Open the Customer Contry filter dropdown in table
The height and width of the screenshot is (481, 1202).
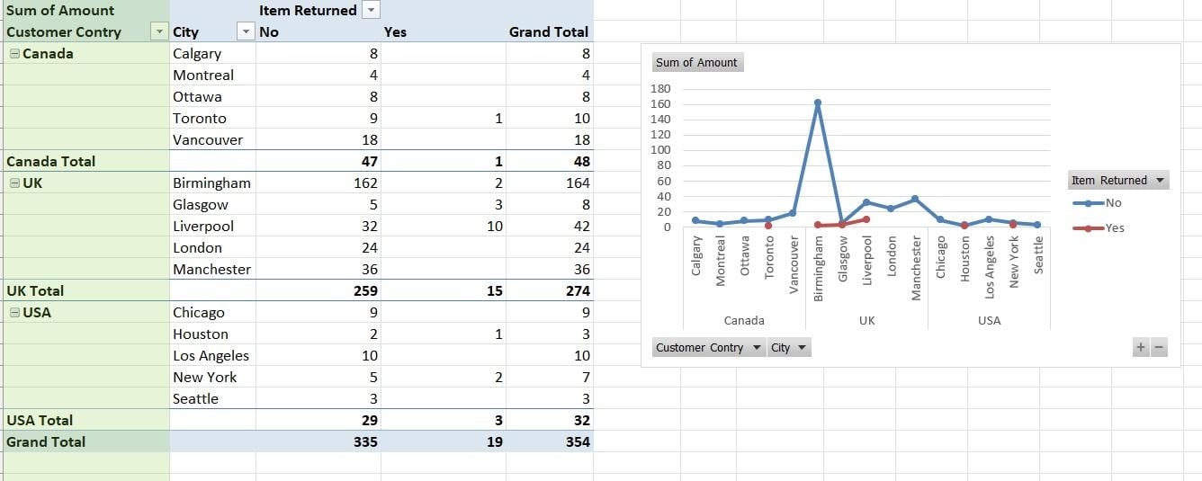coord(159,31)
